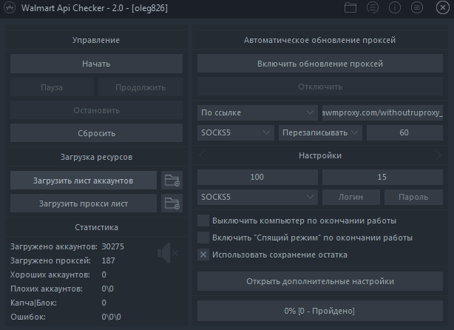Click the timeout field showing 15

pyautogui.click(x=382, y=177)
